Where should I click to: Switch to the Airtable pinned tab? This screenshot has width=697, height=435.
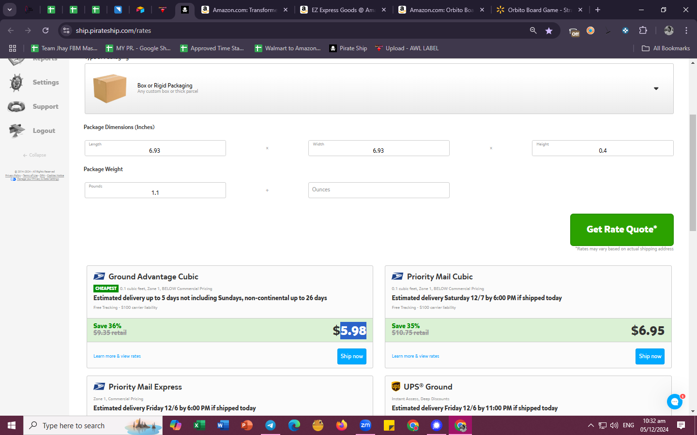pos(140,10)
